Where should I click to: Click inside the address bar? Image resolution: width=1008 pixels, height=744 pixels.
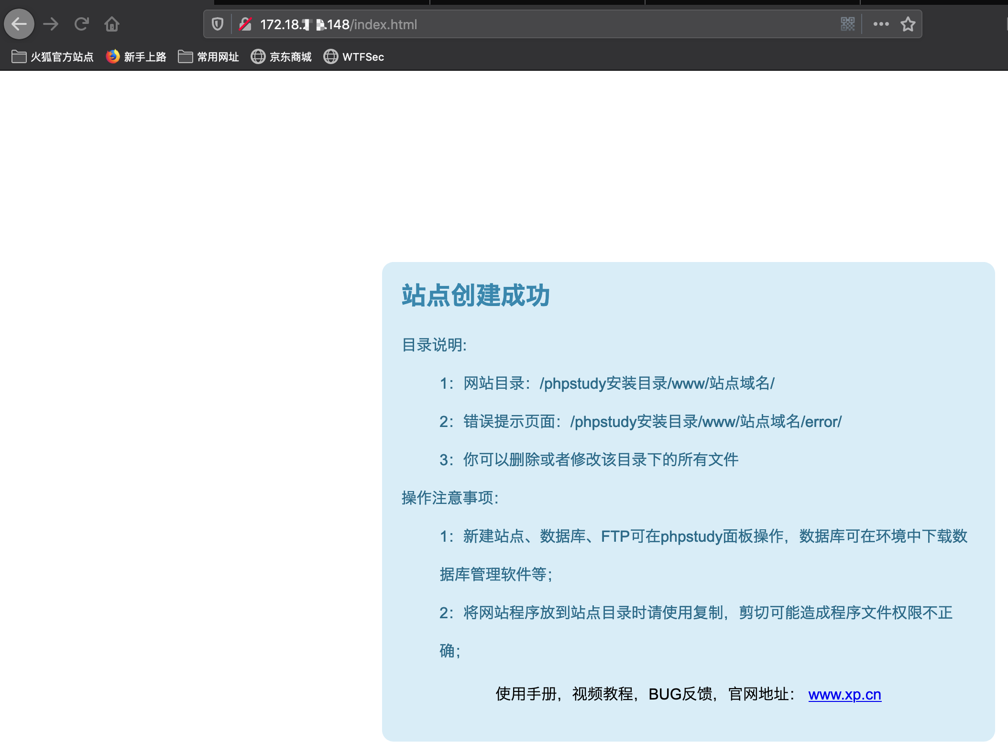pyautogui.click(x=526, y=24)
